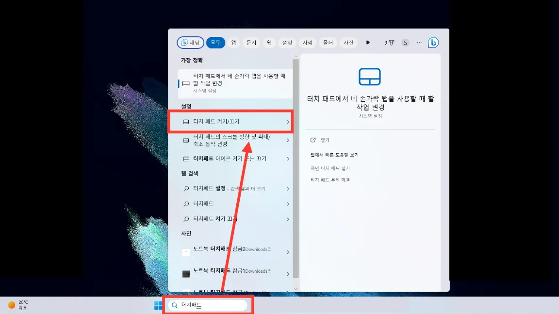This screenshot has width=559, height=314.
Task: Click the chevron next to 터치패드 설정 result
Action: (288, 188)
